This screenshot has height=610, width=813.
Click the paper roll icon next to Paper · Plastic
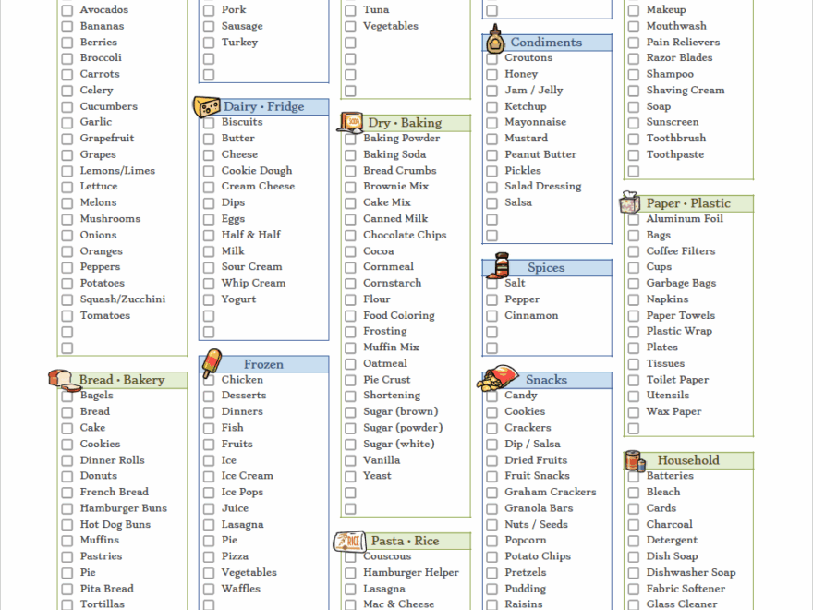coord(629,202)
